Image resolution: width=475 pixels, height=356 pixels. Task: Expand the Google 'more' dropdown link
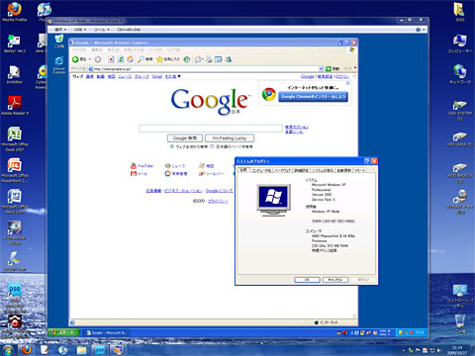coord(173,76)
